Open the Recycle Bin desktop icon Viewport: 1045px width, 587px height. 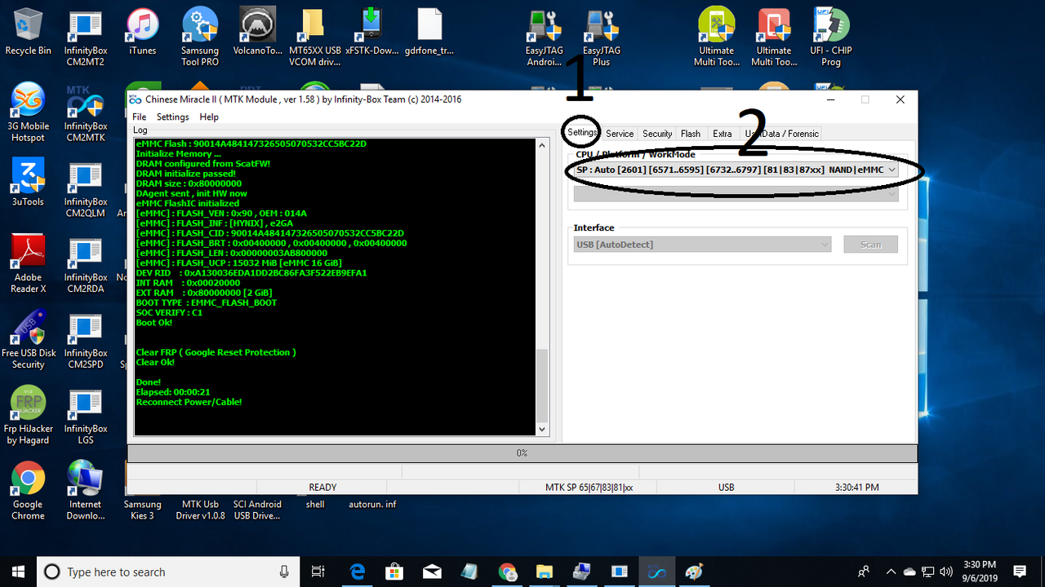28,33
